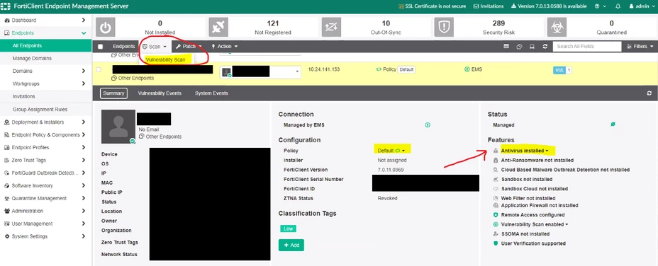Switch to the Summary tab
This screenshot has width=658, height=266.
tap(113, 93)
